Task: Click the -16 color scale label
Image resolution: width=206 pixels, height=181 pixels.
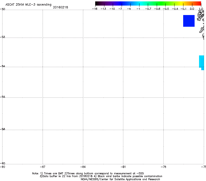Action: [95, 9]
